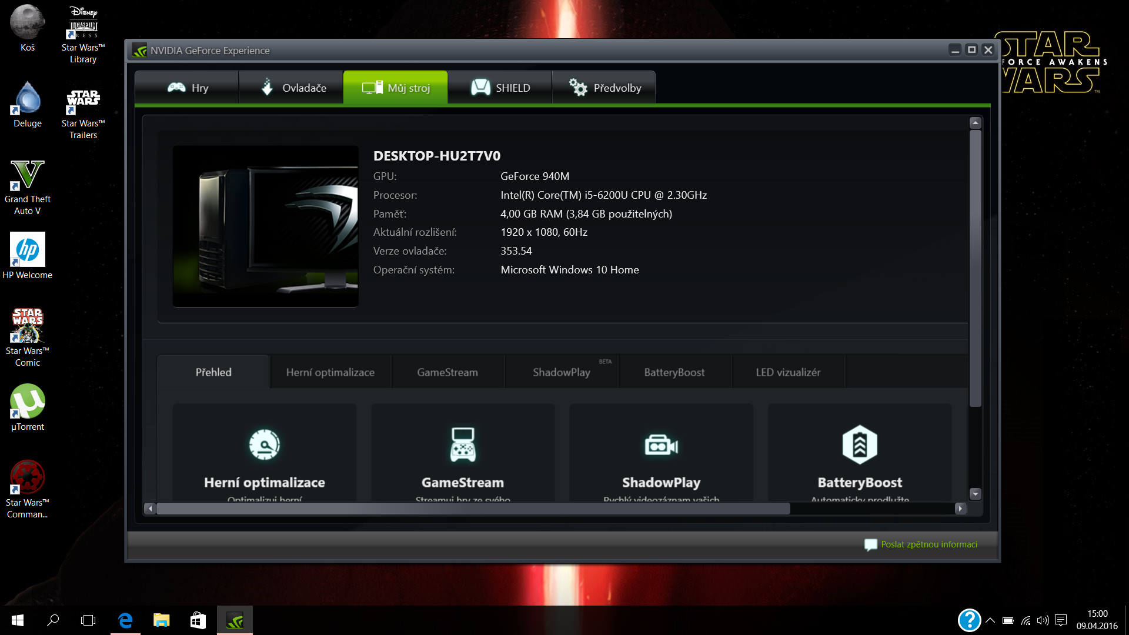The width and height of the screenshot is (1129, 635).
Task: Show hidden system tray icons chevron
Action: [x=990, y=620]
